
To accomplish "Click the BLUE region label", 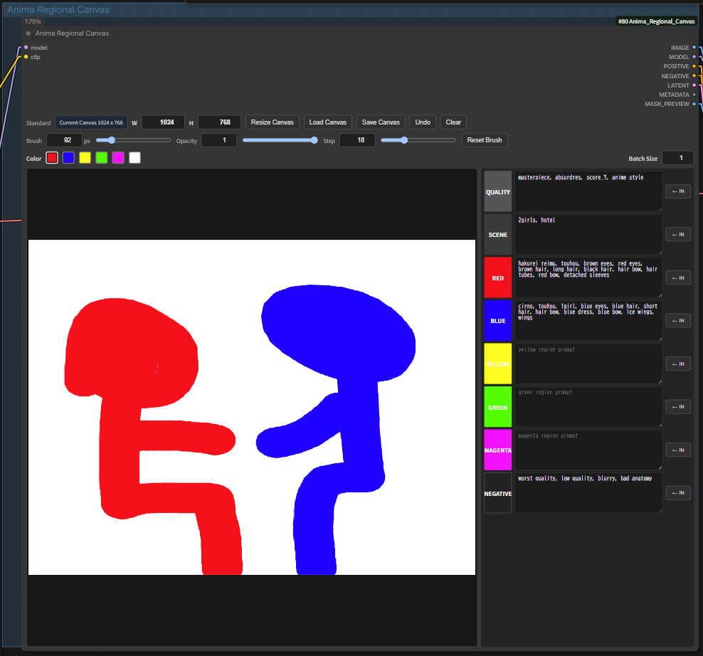I will (x=497, y=321).
